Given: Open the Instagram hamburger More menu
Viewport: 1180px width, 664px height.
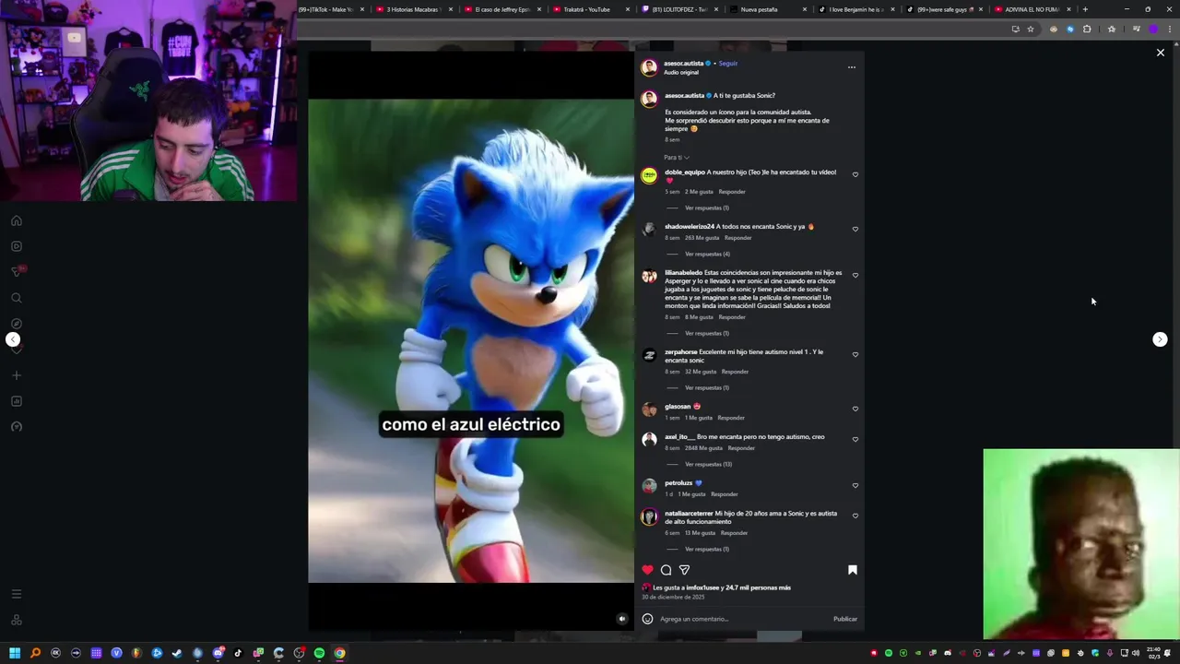Looking at the screenshot, I should (16, 594).
